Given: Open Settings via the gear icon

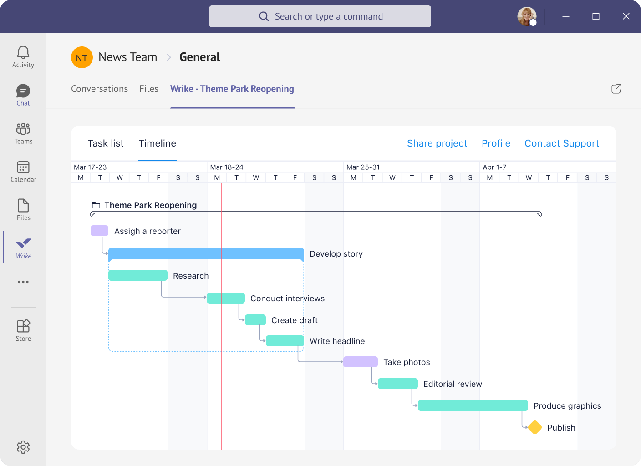Looking at the screenshot, I should point(23,447).
